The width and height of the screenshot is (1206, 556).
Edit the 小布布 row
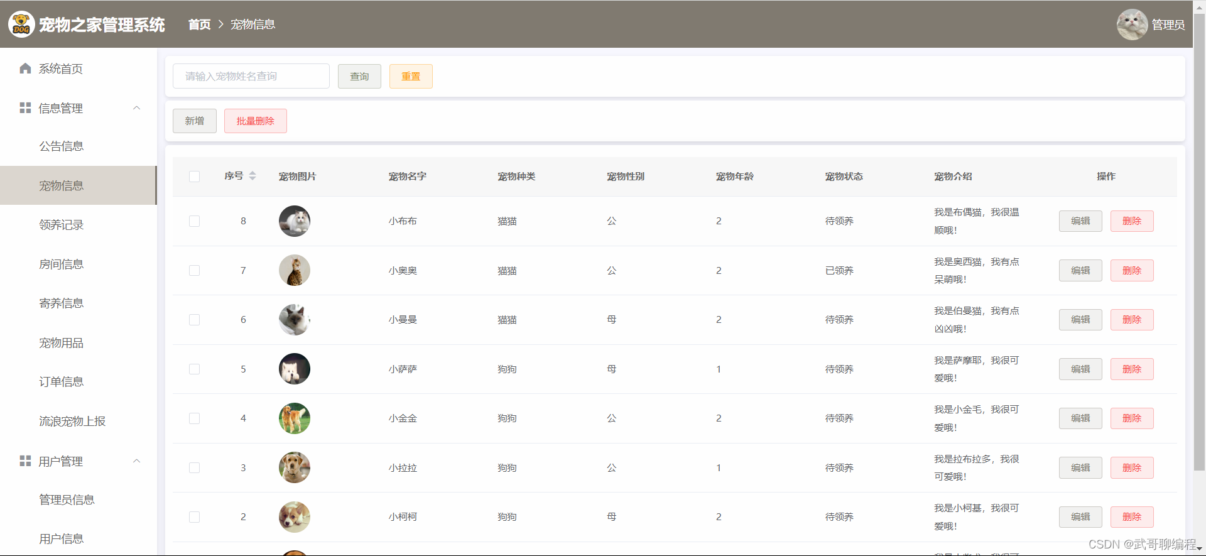(x=1080, y=221)
